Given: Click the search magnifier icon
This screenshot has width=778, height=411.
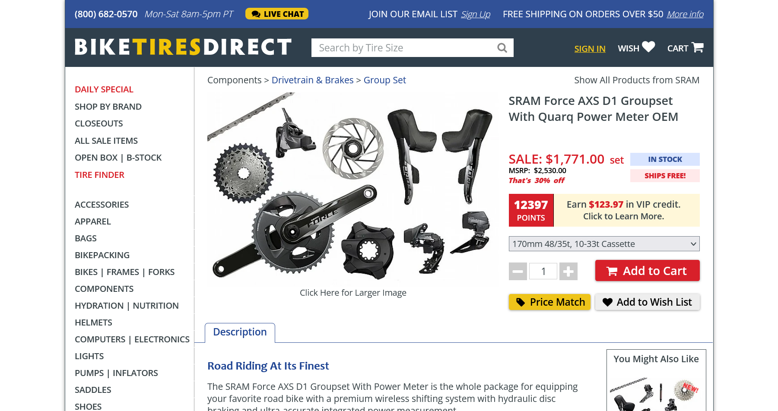Looking at the screenshot, I should point(502,48).
